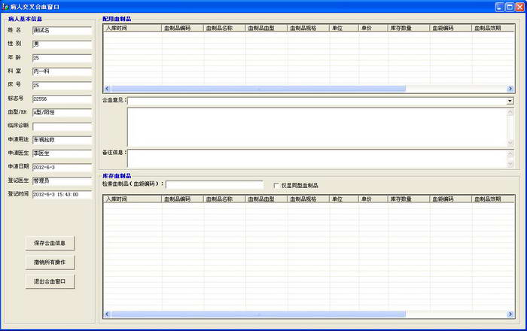Image resolution: width=527 pixels, height=331 pixels.
Task: Click left scroll arrow of 库存血制品 table
Action: (x=107, y=314)
